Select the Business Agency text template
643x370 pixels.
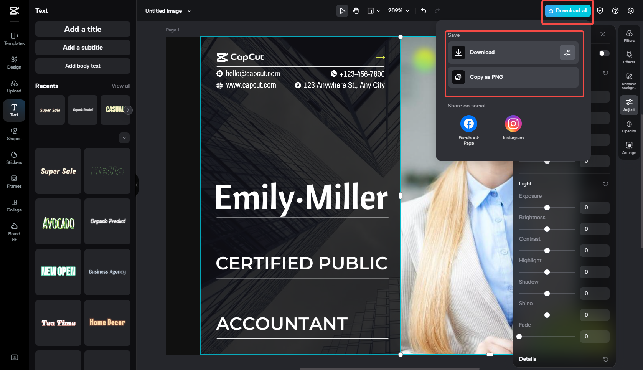pos(107,272)
